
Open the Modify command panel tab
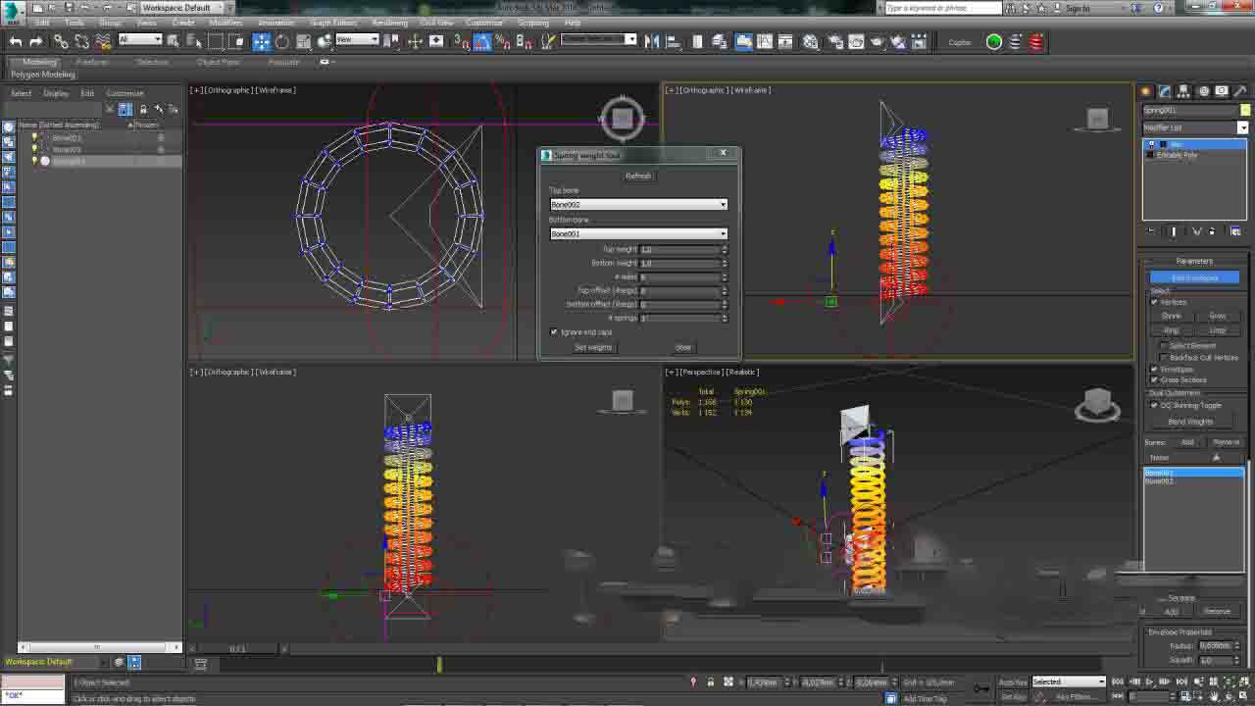tap(1165, 91)
